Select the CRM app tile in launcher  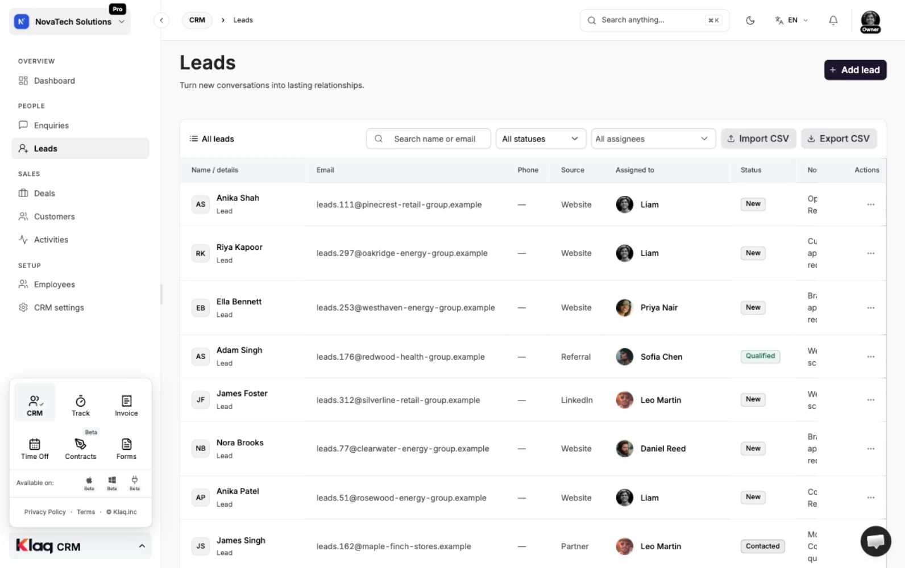coord(35,403)
